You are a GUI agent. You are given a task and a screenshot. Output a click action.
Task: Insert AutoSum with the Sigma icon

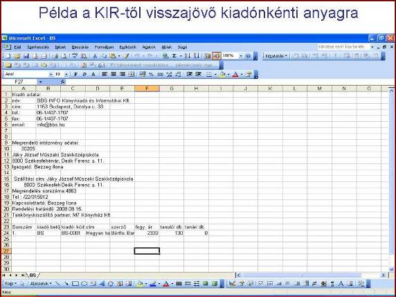click(x=174, y=56)
